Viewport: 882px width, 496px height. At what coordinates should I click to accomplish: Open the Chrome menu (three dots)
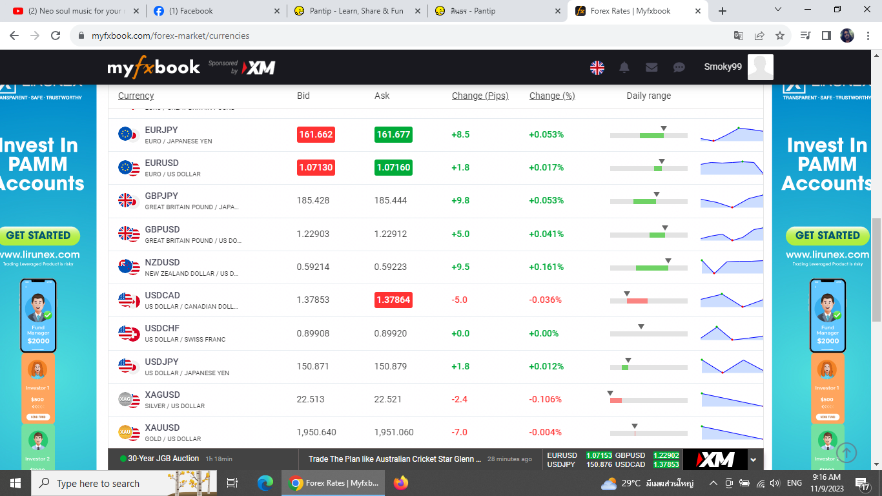868,36
